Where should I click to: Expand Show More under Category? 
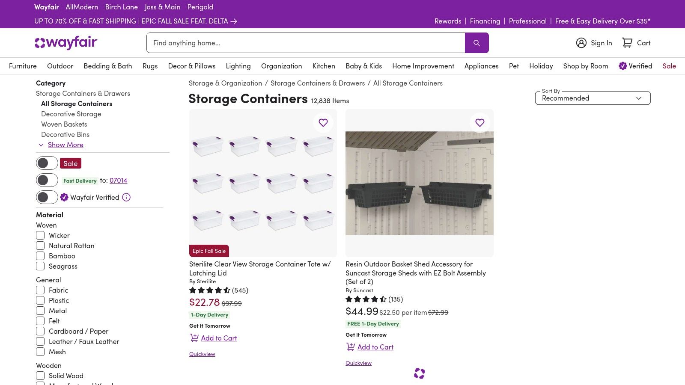65,145
